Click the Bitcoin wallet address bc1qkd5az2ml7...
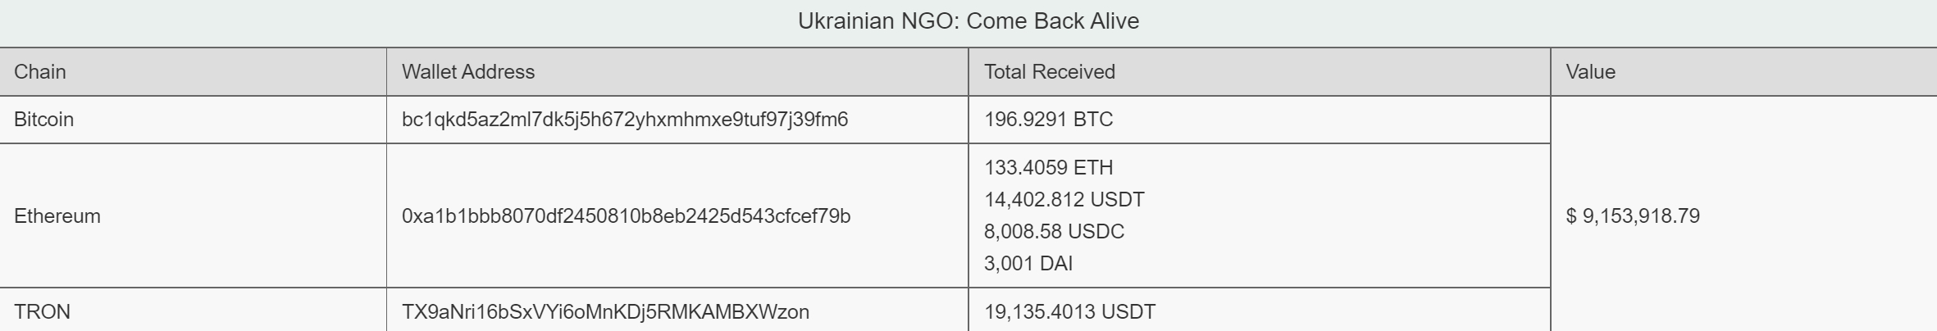Image resolution: width=1937 pixels, height=331 pixels. pyautogui.click(x=625, y=120)
